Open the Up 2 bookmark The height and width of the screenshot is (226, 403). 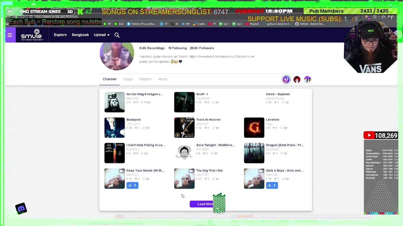pyautogui.click(x=237, y=24)
